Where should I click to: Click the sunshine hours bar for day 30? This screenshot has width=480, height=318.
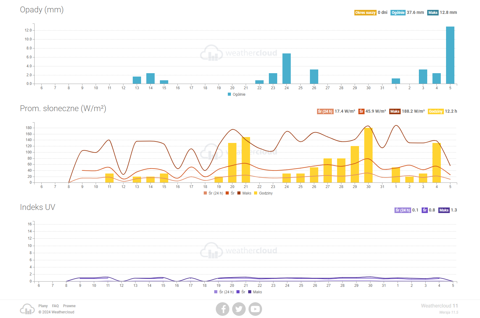pyautogui.click(x=368, y=155)
